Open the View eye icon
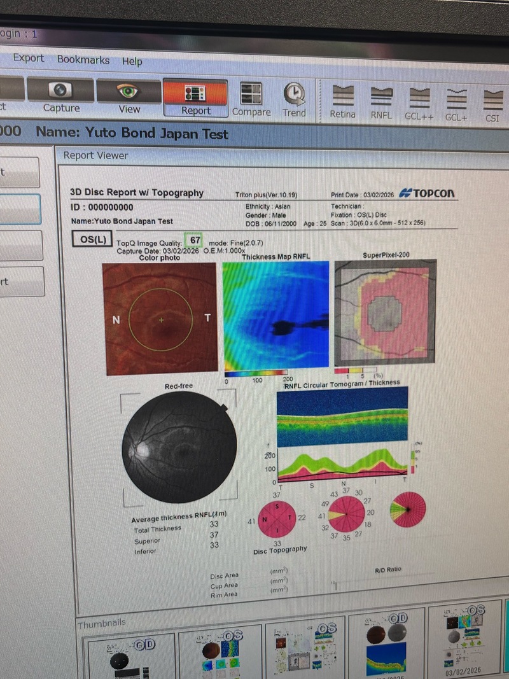 click(129, 92)
